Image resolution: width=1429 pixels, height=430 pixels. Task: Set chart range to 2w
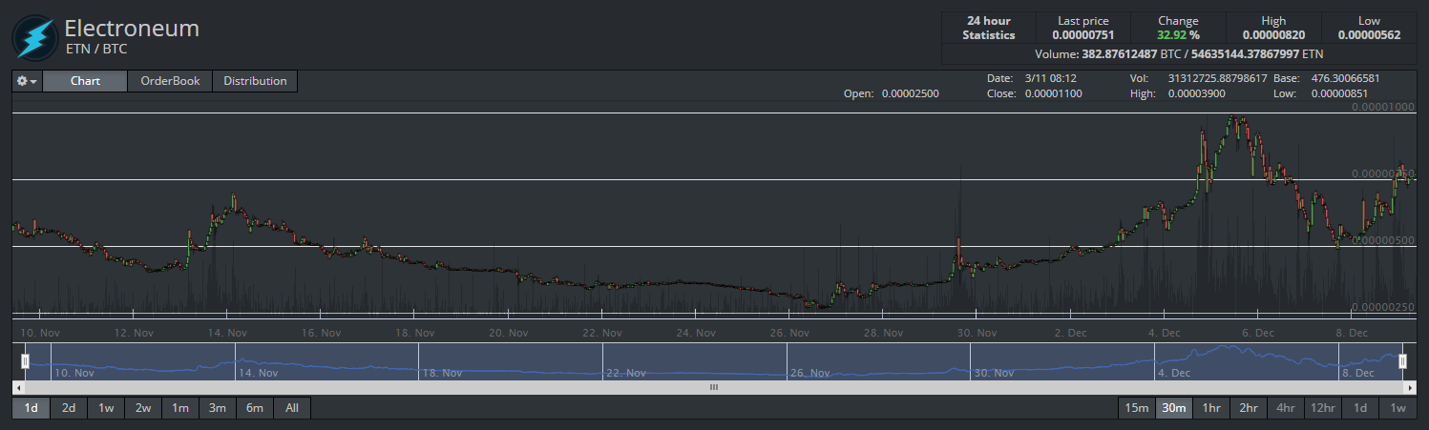(x=143, y=408)
